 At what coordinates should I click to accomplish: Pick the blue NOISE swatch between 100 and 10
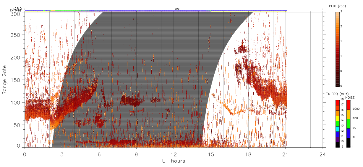348,133
